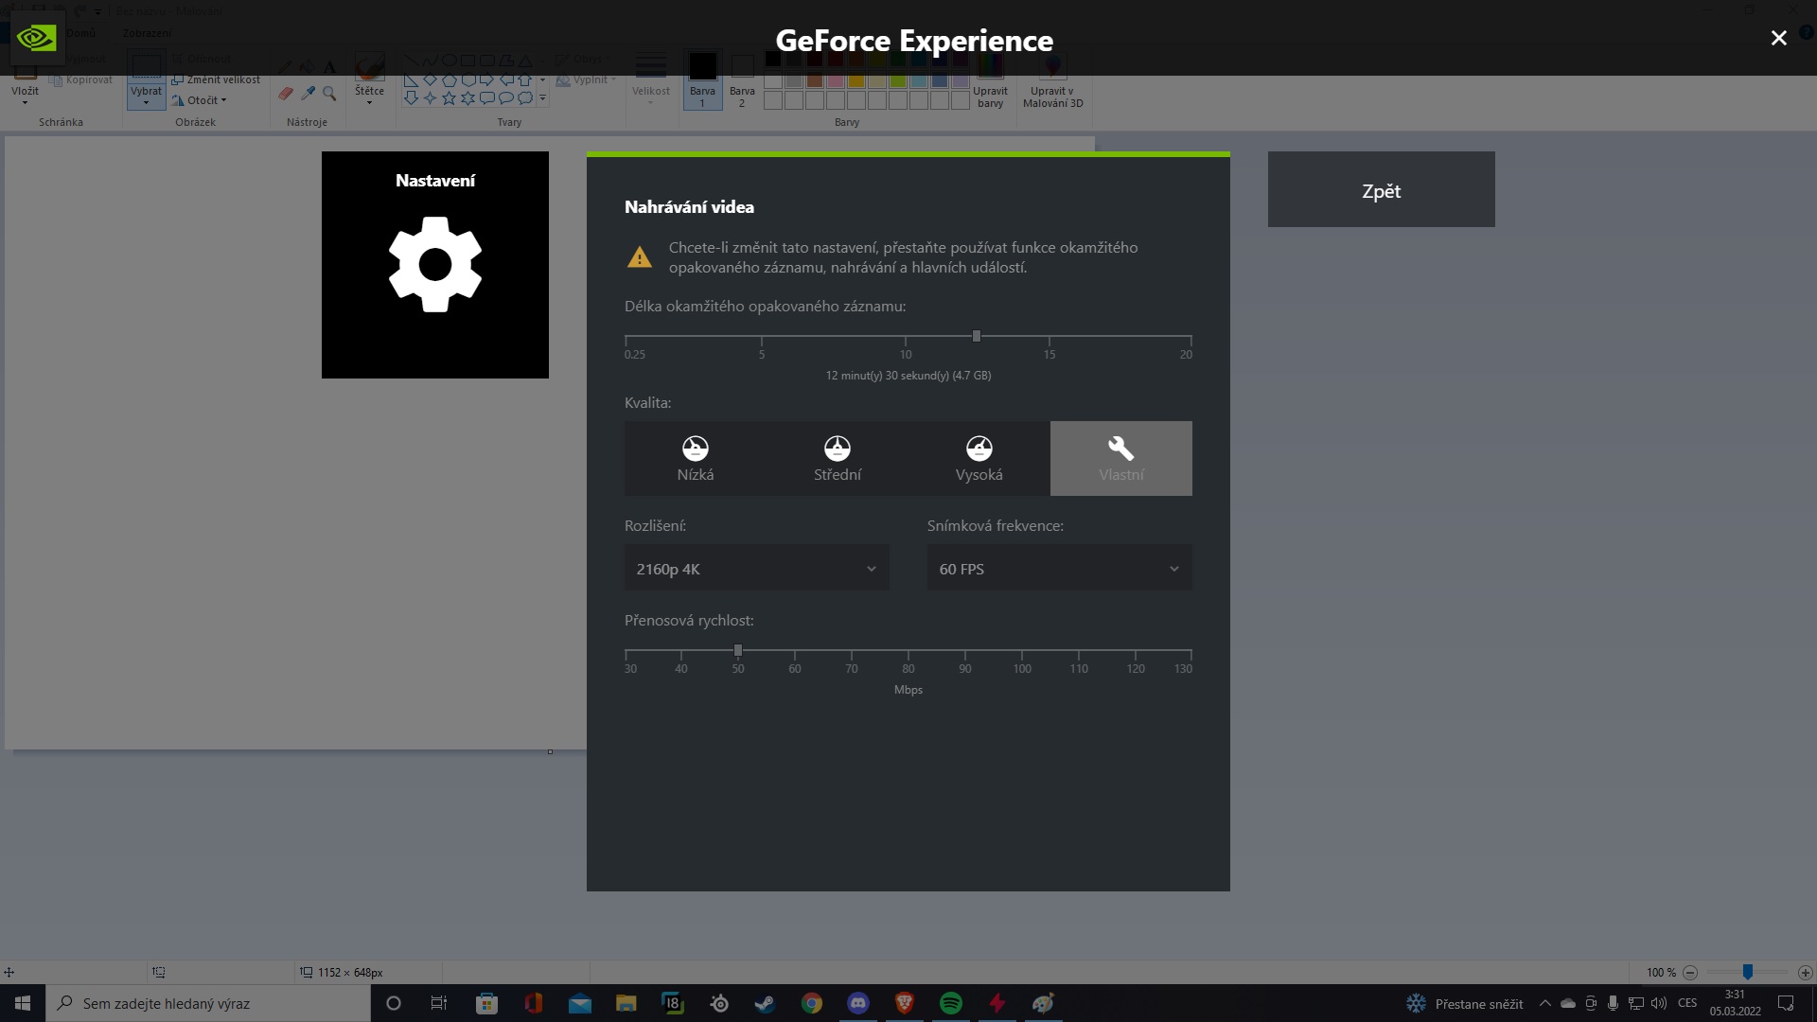
Task: Select the Magnifier tool in Paint
Action: click(329, 94)
